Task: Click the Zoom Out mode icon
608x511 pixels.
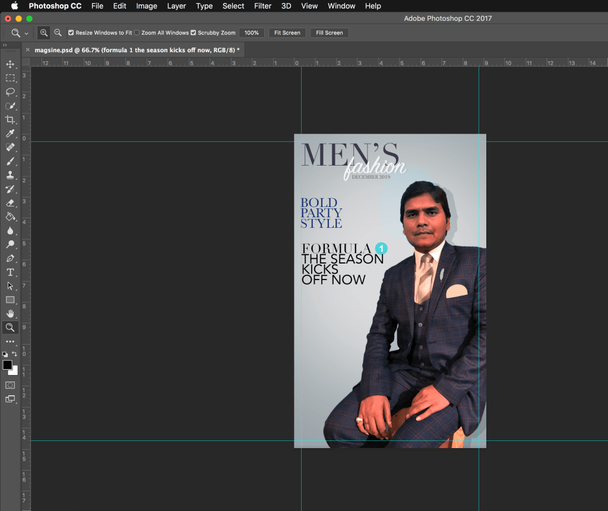Action: click(58, 33)
